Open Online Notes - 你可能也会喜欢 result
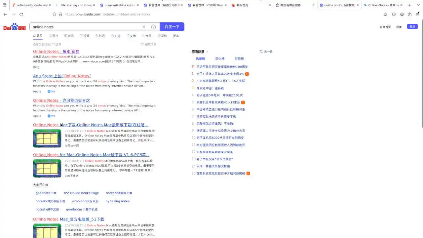The height and width of the screenshot is (238, 423). [61, 100]
